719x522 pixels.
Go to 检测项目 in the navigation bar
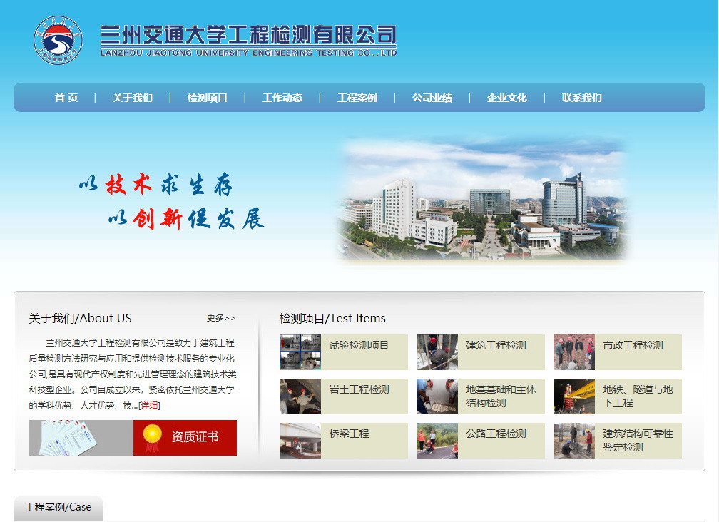(x=208, y=98)
